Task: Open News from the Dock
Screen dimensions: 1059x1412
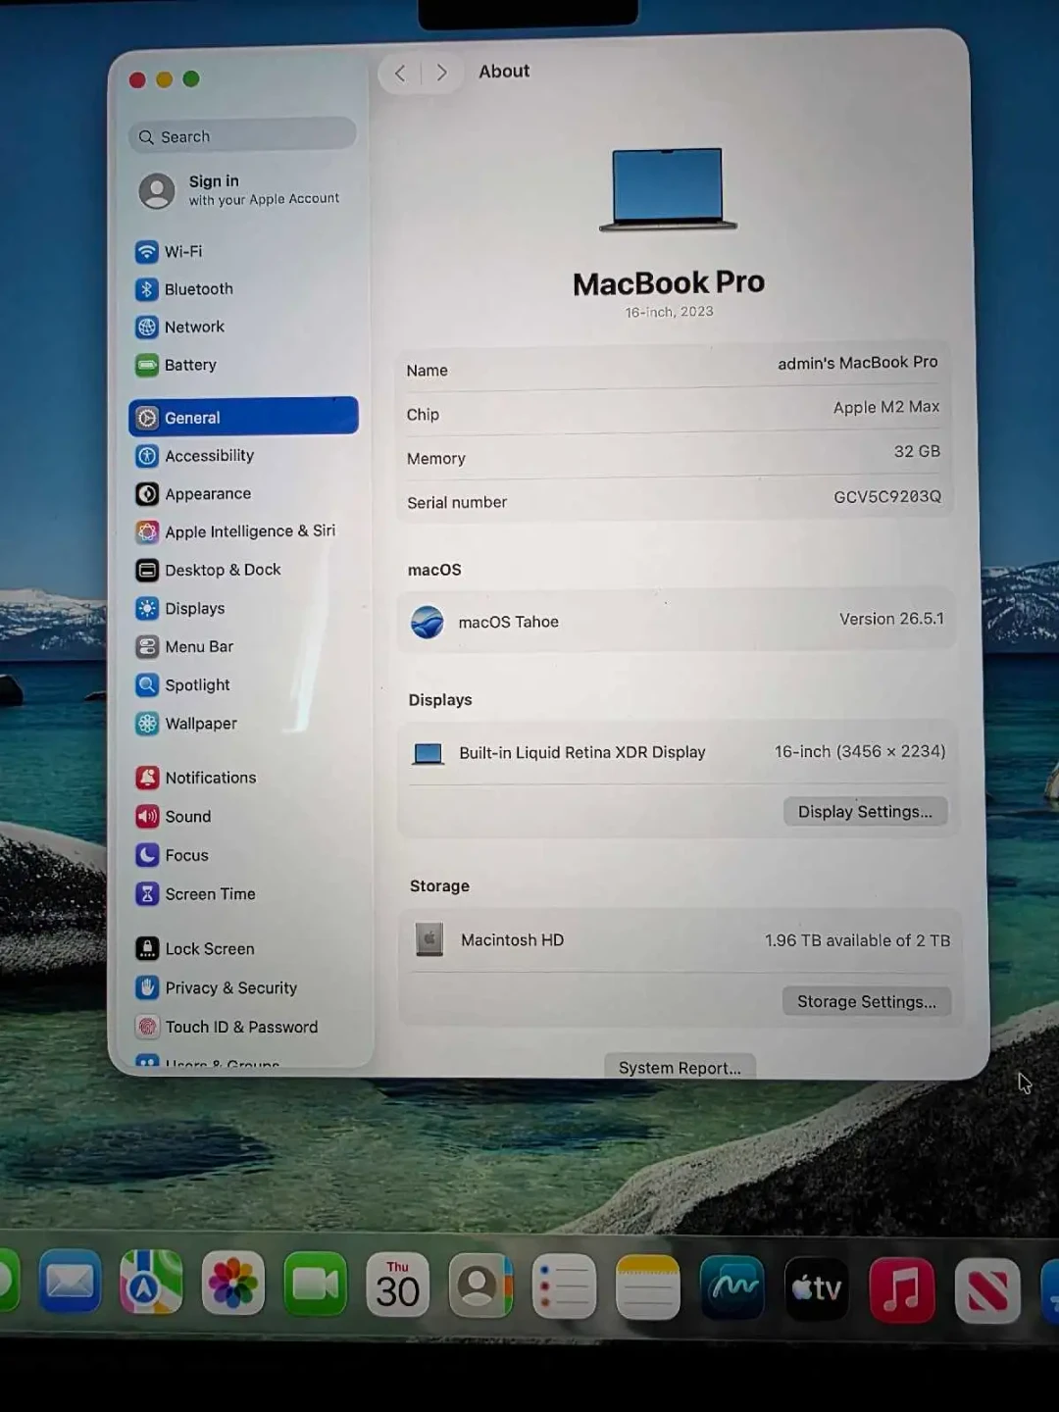Action: pos(987,1290)
